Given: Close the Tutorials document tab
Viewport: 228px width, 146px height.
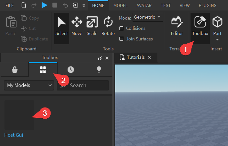Looking at the screenshot, I should coord(149,57).
